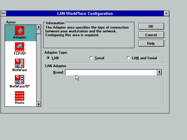The image size is (187, 140).
Task: Pick the LAN and Serial radio option
Action: (x=128, y=58)
